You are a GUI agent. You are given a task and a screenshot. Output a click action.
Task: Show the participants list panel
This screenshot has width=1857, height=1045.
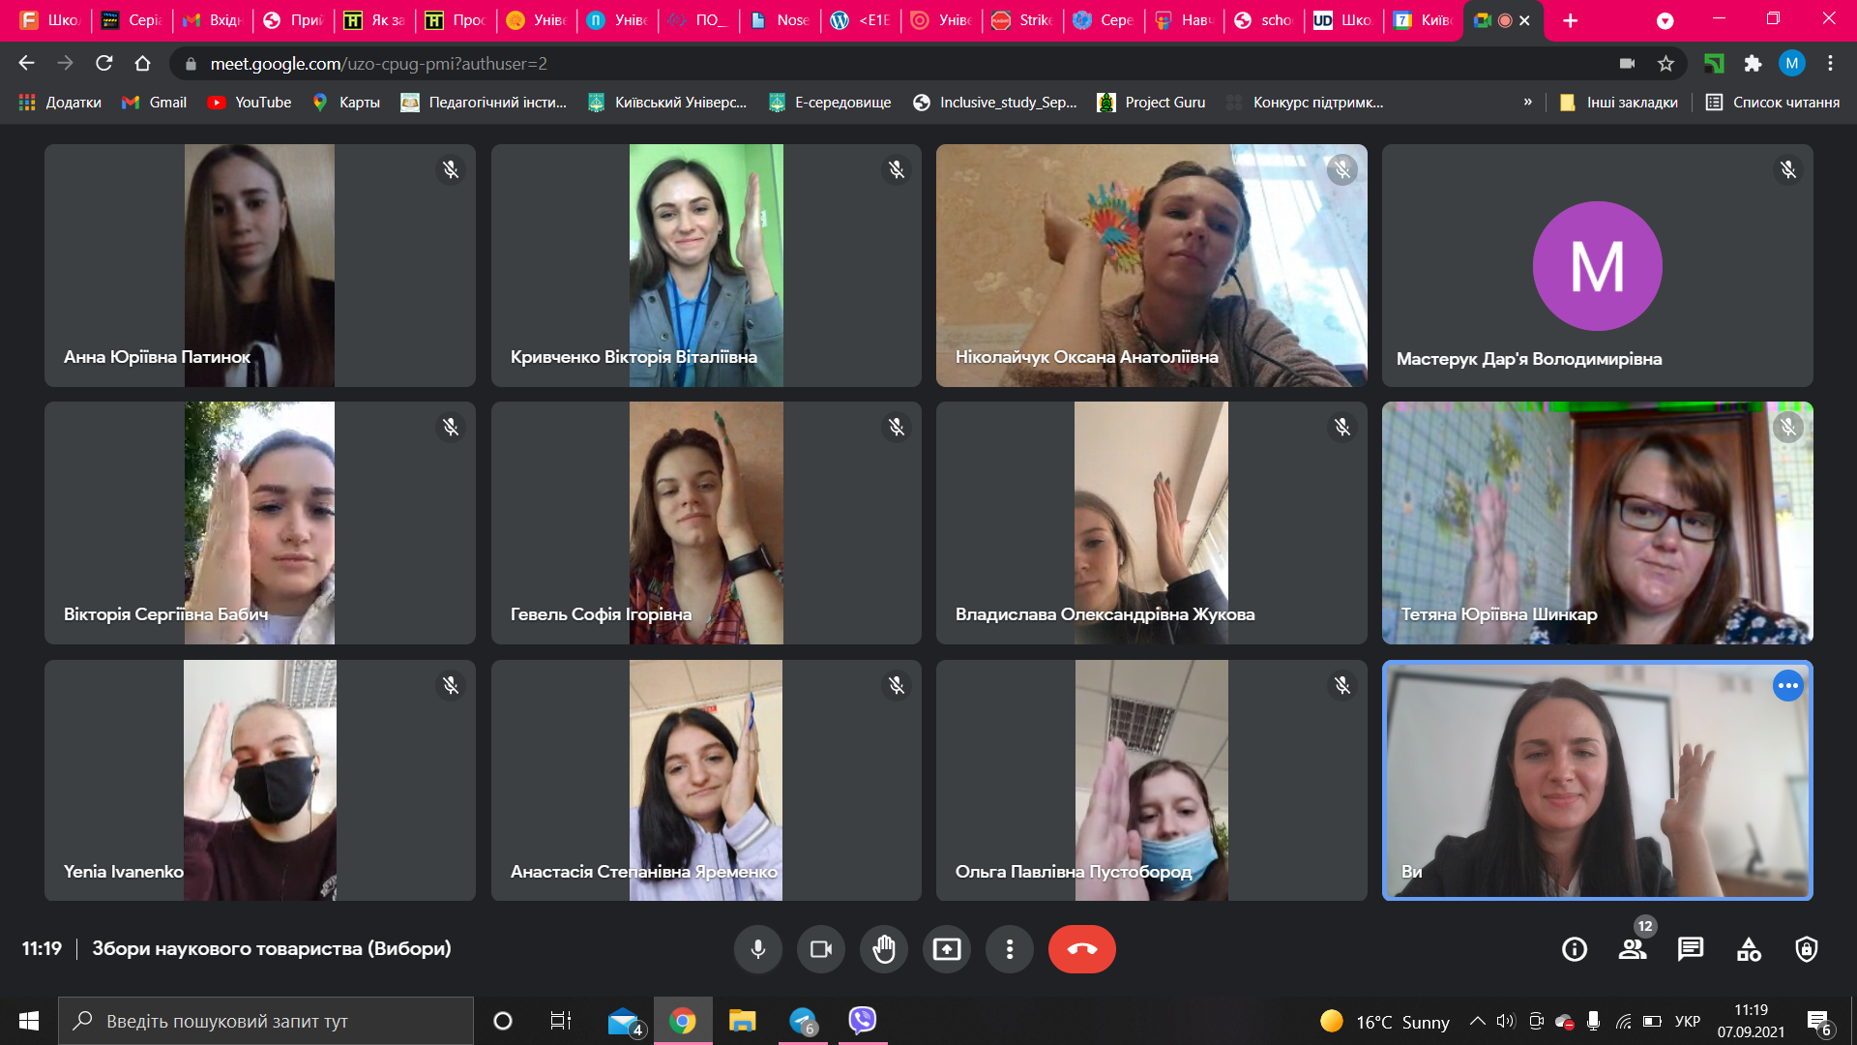point(1633,949)
